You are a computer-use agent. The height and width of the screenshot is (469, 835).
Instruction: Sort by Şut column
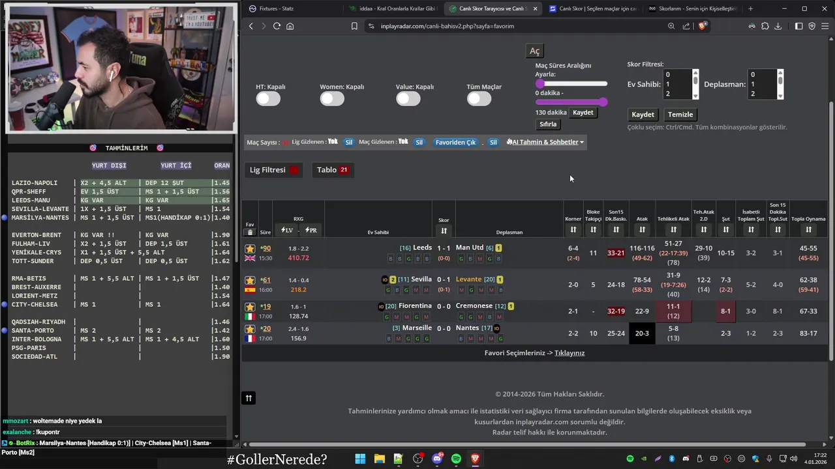tap(725, 230)
